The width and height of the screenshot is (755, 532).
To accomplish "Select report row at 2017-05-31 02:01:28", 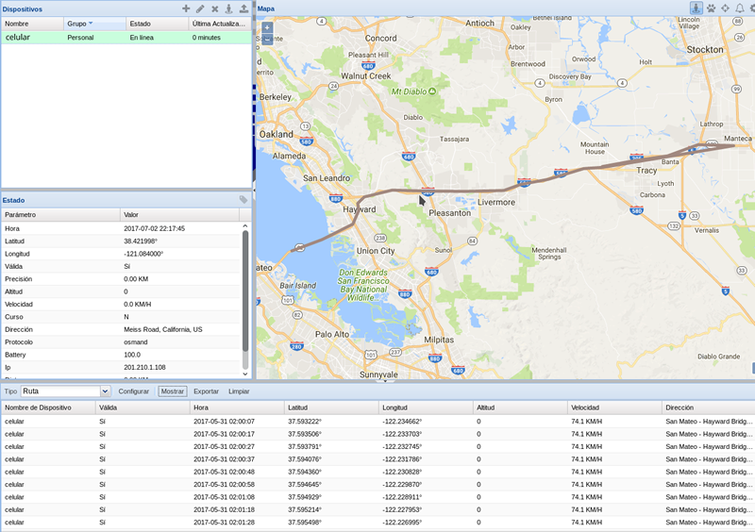I will [378, 523].
